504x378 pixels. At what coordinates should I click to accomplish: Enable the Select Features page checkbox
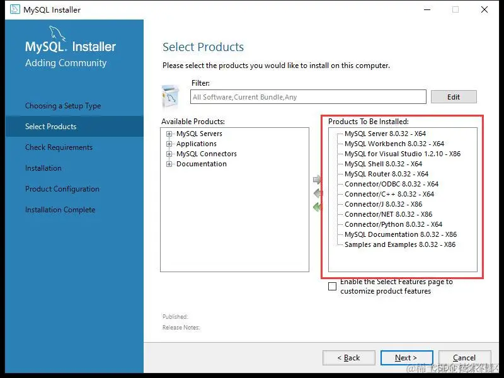[x=333, y=286]
